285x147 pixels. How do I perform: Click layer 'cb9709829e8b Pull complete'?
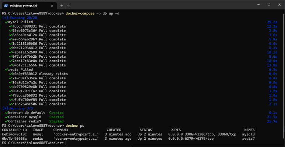(38, 87)
